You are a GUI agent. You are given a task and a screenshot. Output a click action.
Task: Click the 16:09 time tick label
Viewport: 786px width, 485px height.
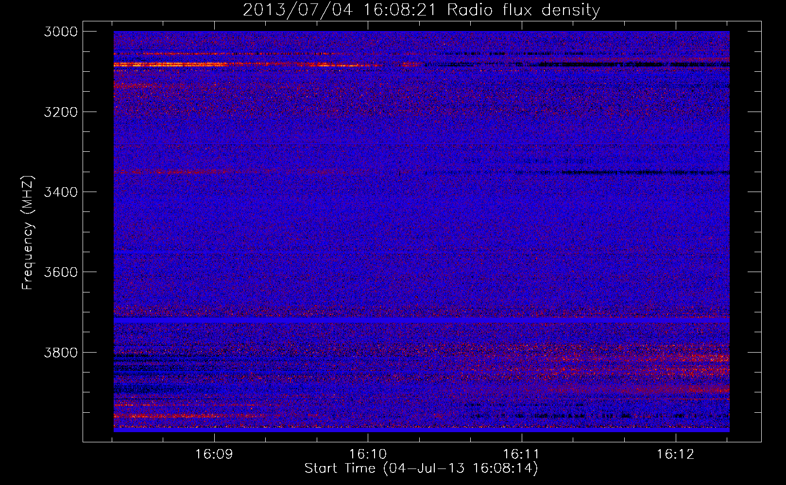(214, 454)
